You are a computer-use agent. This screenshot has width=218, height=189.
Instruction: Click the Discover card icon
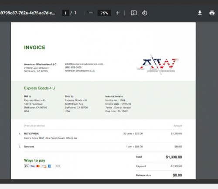(x=44, y=166)
